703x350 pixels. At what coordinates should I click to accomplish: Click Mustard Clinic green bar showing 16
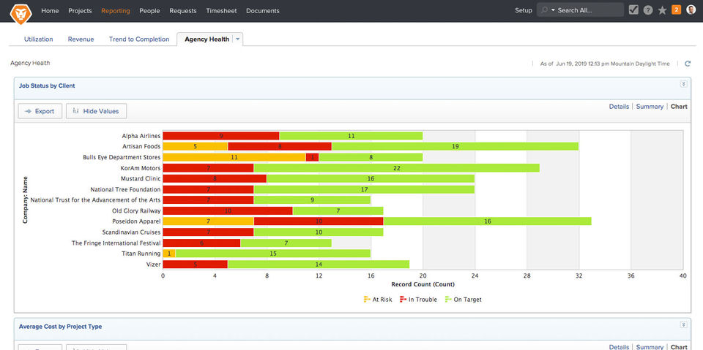[371, 178]
